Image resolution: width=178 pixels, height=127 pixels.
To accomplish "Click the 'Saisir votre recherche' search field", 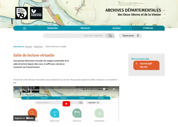I will click(x=74, y=36).
